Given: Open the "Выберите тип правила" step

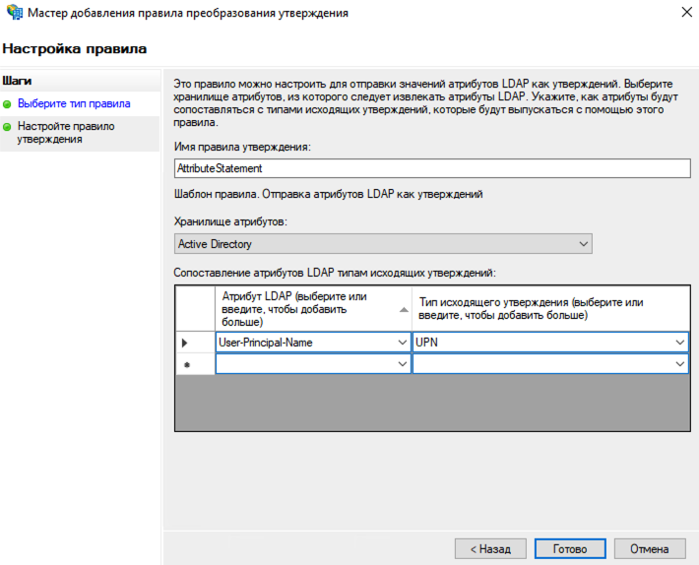Looking at the screenshot, I should point(74,103).
